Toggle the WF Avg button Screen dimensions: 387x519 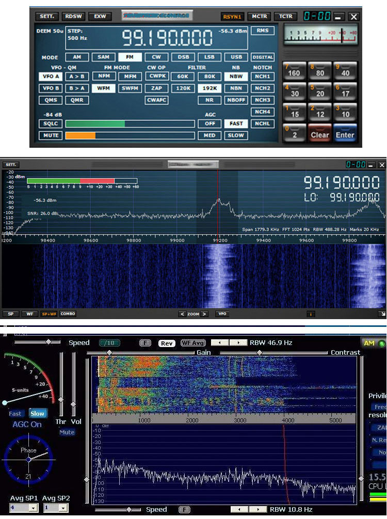(x=192, y=343)
